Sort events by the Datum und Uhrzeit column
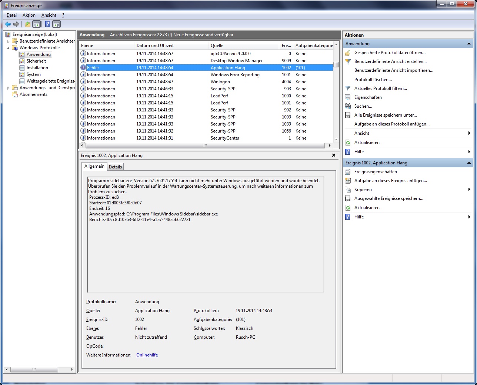477x385 pixels. pyautogui.click(x=171, y=46)
